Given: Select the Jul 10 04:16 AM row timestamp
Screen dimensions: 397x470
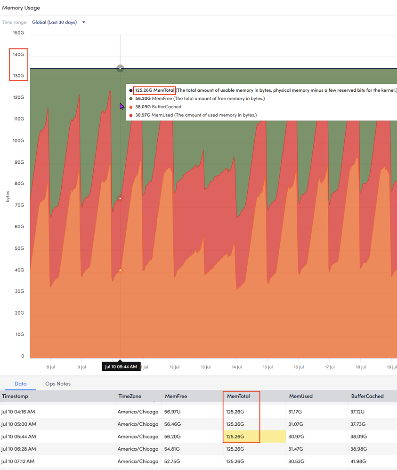Looking at the screenshot, I should [x=18, y=412].
